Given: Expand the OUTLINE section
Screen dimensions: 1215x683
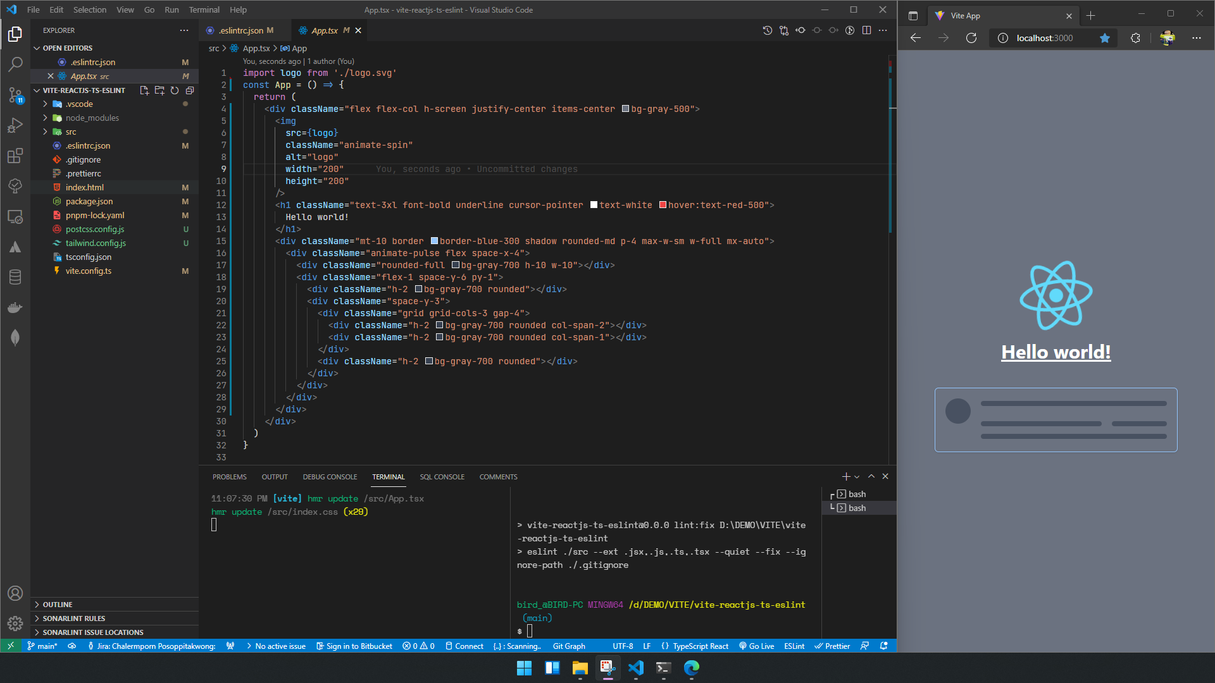Looking at the screenshot, I should click(x=57, y=605).
